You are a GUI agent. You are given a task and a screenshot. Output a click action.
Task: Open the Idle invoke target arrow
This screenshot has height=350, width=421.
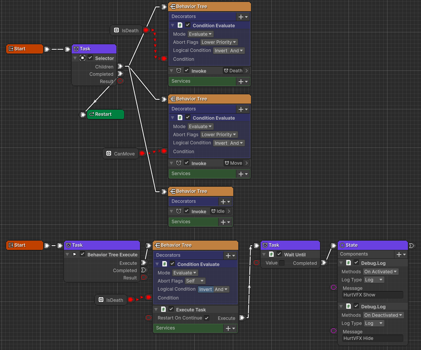pyautogui.click(x=229, y=211)
